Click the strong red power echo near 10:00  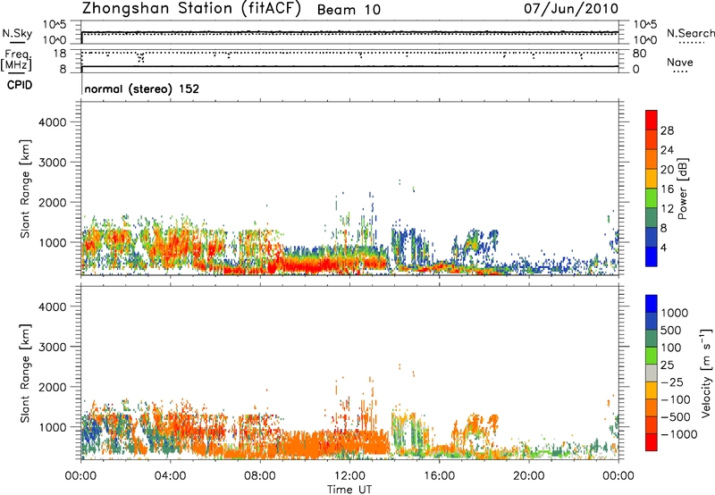click(x=306, y=264)
